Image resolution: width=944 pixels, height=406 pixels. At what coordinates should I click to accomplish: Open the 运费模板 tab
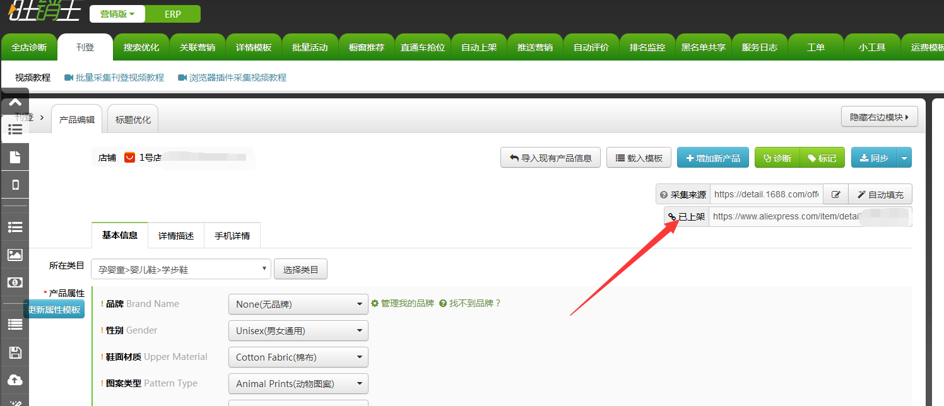(924, 47)
